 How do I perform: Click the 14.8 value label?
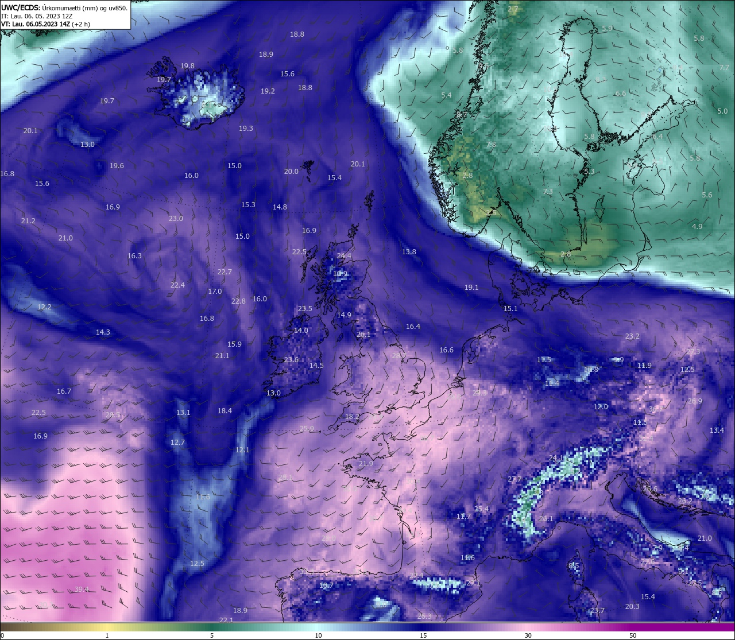[x=280, y=207]
